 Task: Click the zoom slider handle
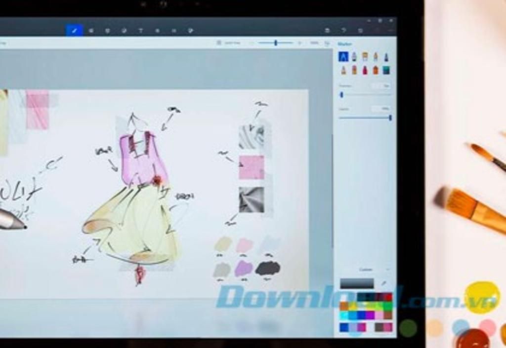coord(276,42)
